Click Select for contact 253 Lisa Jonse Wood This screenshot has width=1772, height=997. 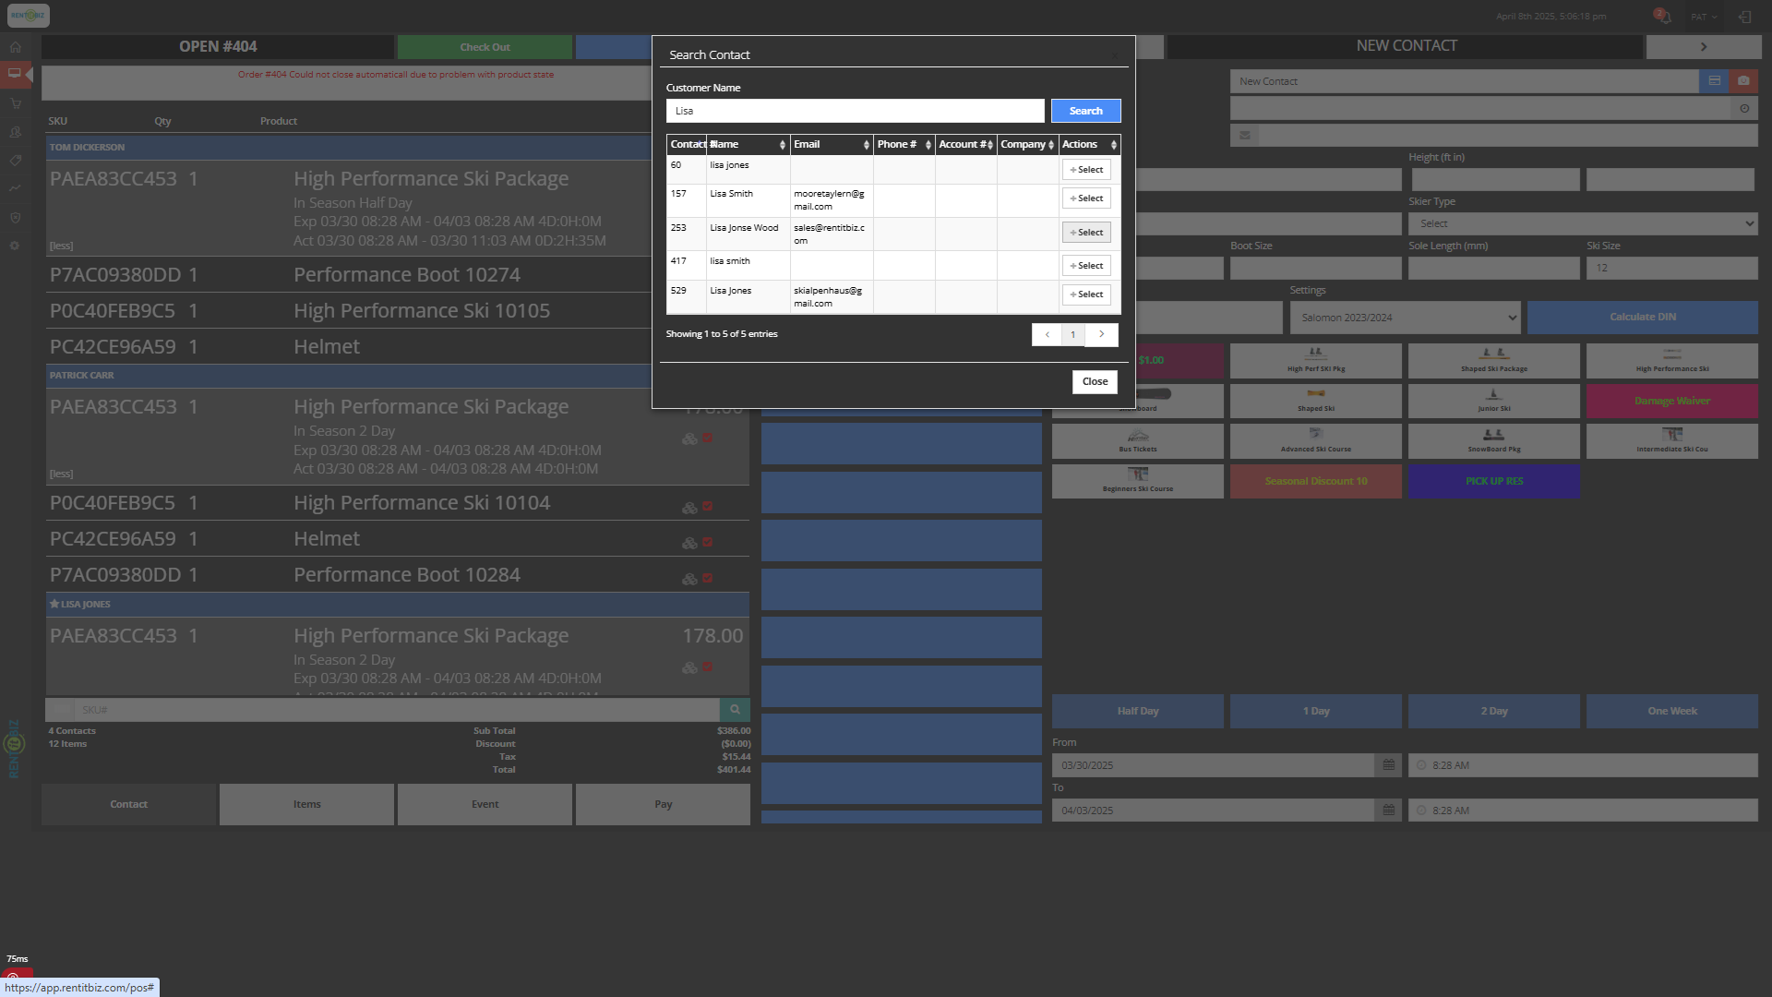coord(1085,233)
